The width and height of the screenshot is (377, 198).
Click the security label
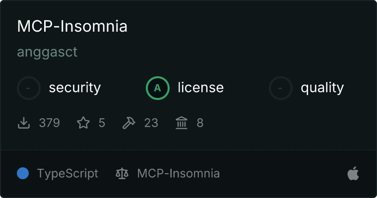(x=74, y=88)
